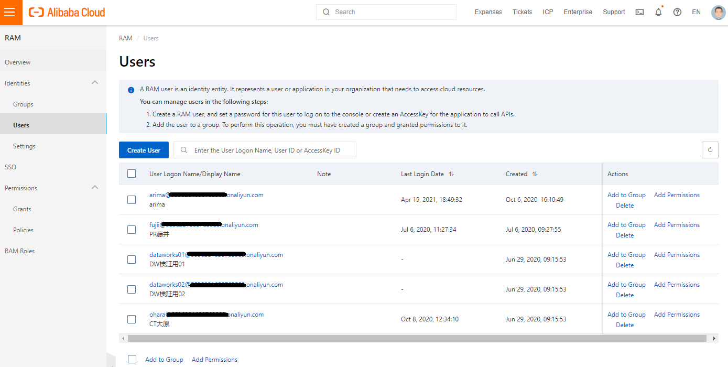This screenshot has width=728, height=367.
Task: Click Add Permissions for arima
Action: (677, 195)
